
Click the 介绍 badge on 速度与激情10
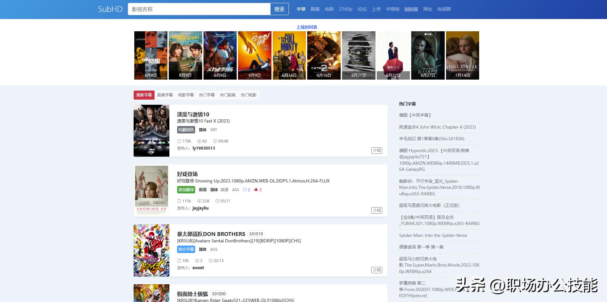pyautogui.click(x=376, y=151)
